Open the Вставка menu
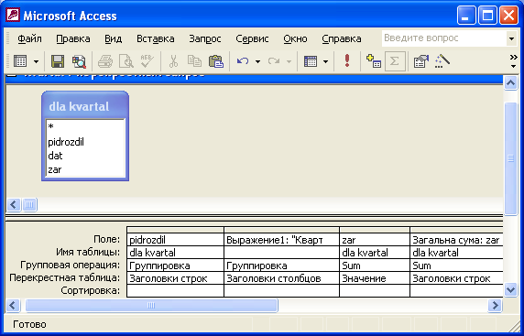The width and height of the screenshot is (524, 336). click(x=156, y=38)
